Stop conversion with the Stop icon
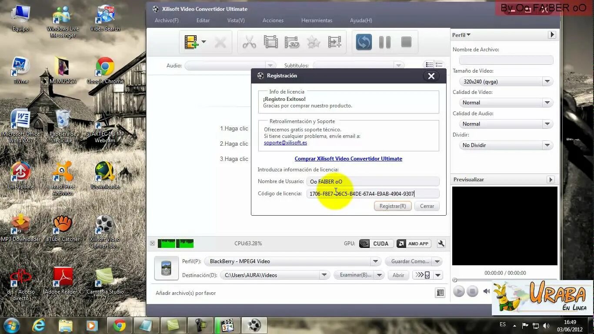The width and height of the screenshot is (594, 334). click(406, 42)
